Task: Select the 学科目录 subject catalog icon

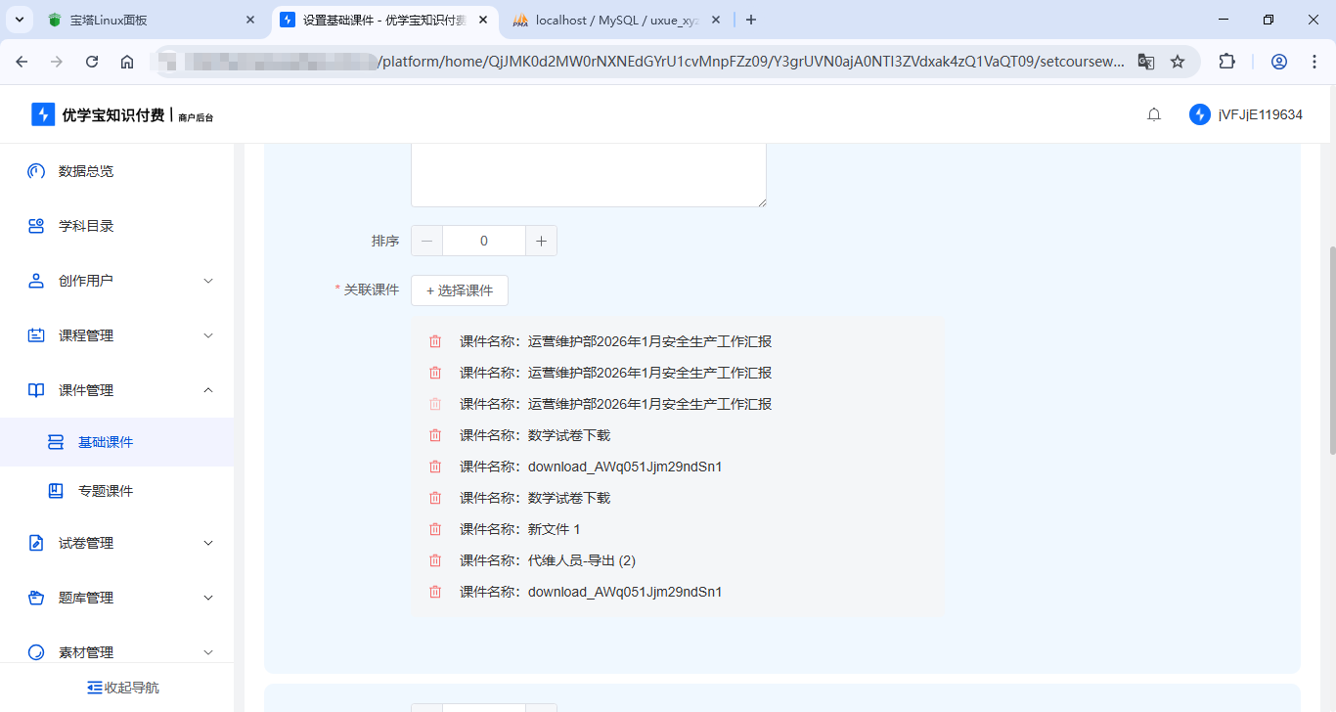Action: [x=36, y=226]
